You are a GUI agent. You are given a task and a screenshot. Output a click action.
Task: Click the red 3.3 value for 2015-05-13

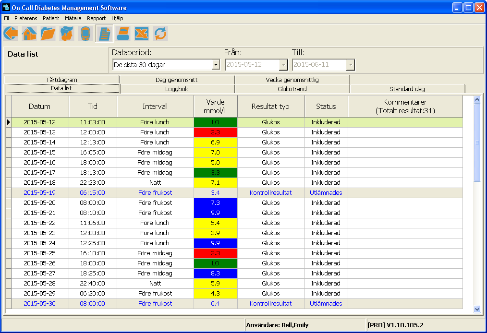point(216,132)
